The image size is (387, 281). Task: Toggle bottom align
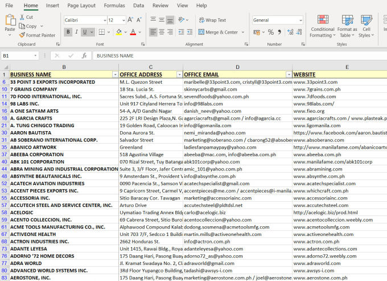click(170, 20)
